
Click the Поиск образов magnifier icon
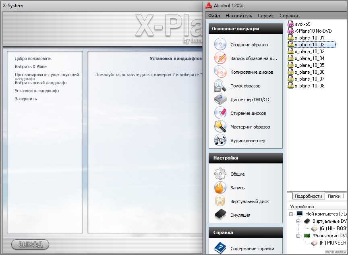click(x=220, y=86)
